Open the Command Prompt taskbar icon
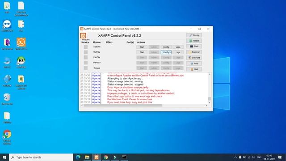This screenshot has width=286, height=161. tap(124, 157)
